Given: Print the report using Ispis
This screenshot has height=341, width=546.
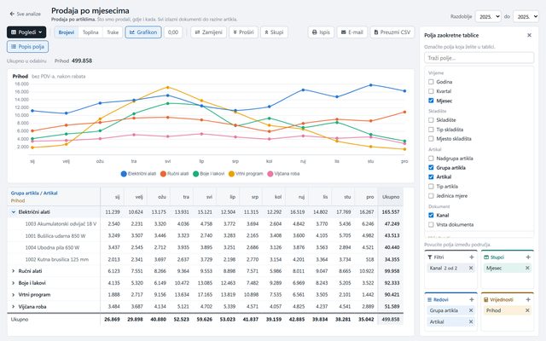Looking at the screenshot, I should [321, 32].
